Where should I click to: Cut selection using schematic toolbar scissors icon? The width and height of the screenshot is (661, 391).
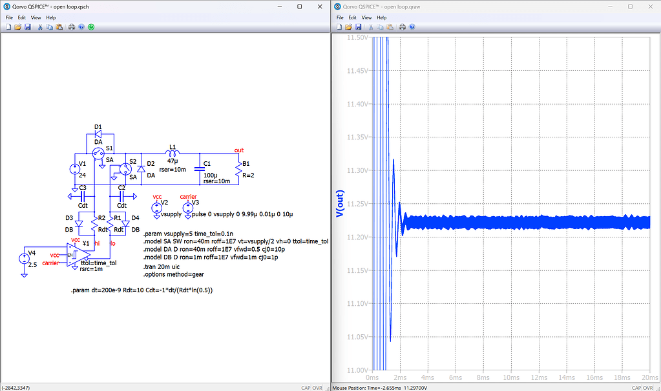click(x=40, y=27)
